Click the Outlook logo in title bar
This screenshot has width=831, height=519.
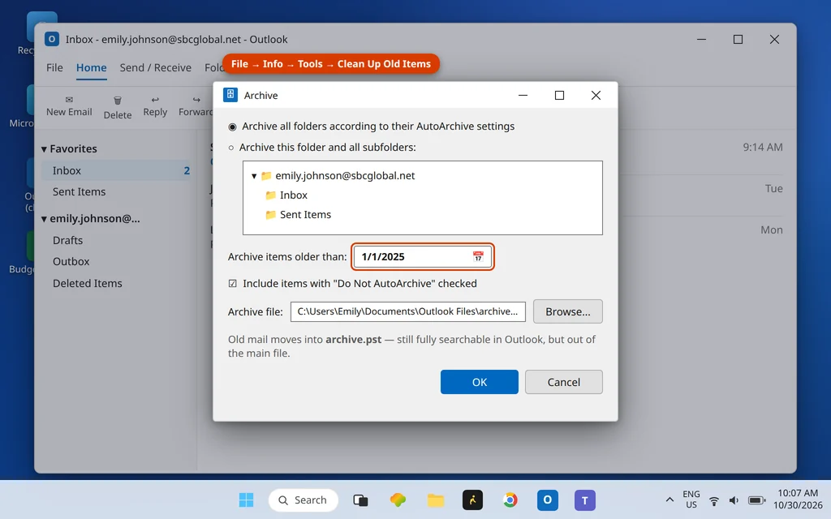[x=51, y=39]
